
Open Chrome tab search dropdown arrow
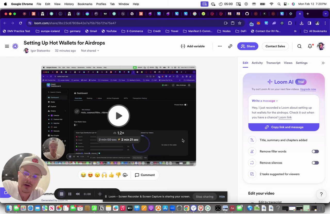[326, 14]
